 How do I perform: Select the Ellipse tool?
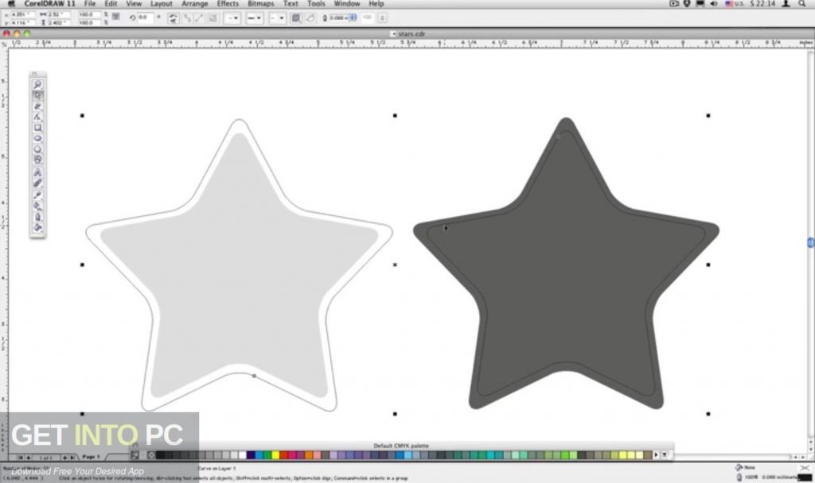(37, 138)
